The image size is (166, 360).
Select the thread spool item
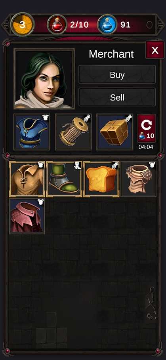[73, 132]
